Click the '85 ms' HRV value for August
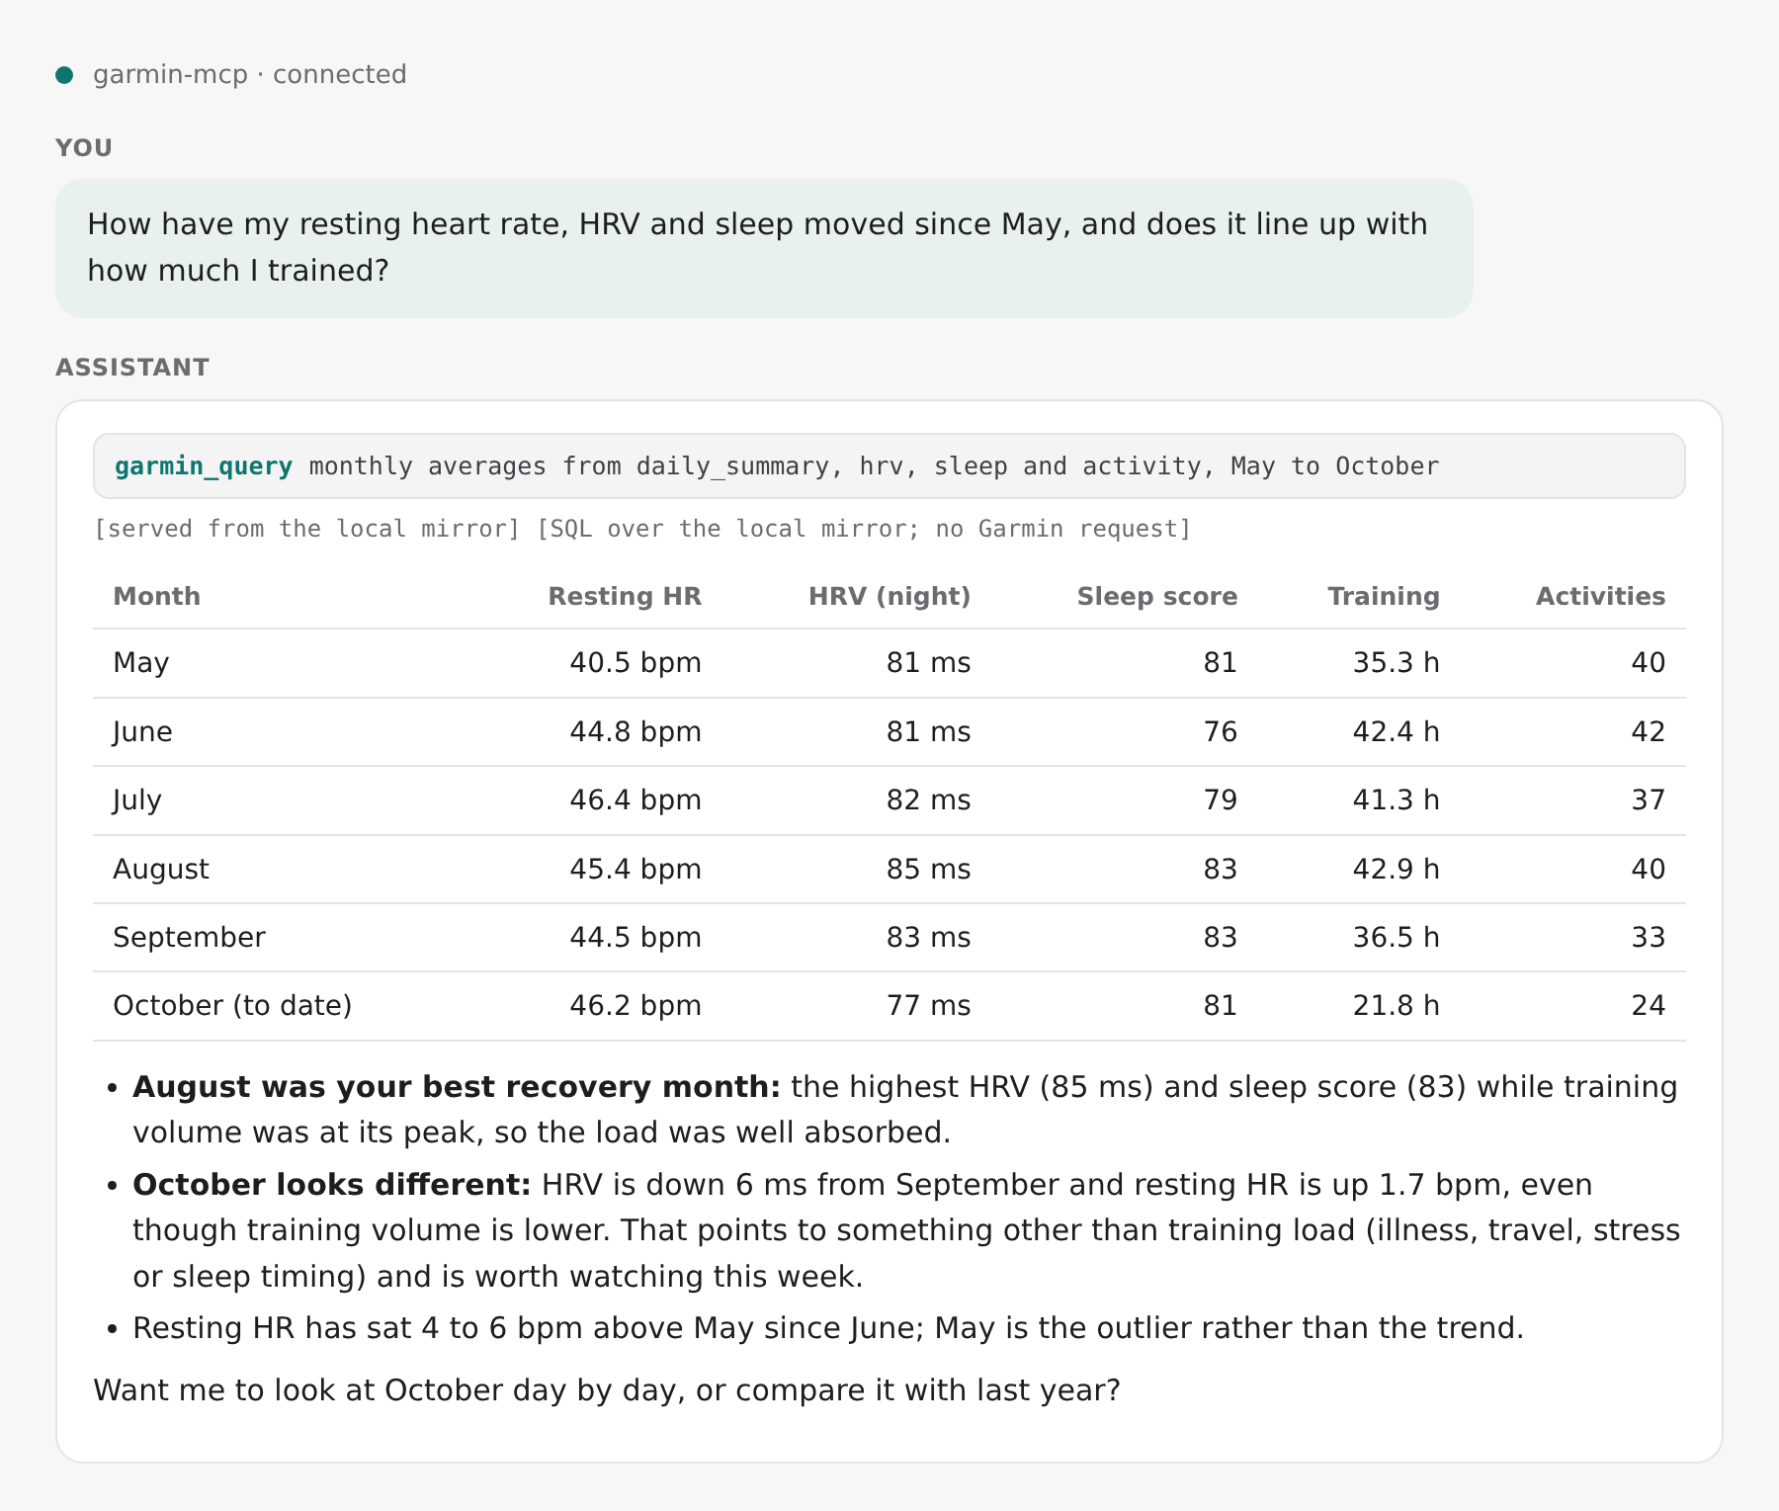Viewport: 1779px width, 1511px height. pos(928,870)
